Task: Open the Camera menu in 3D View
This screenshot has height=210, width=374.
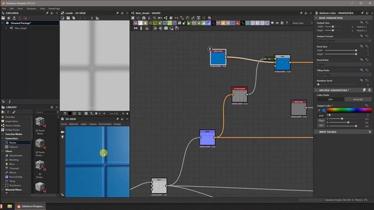Action: [93, 124]
